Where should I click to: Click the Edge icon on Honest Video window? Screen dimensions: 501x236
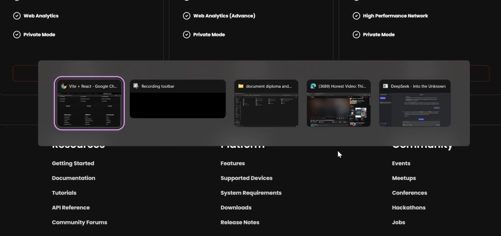coord(313,86)
